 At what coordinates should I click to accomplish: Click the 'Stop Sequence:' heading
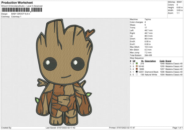[137, 58]
